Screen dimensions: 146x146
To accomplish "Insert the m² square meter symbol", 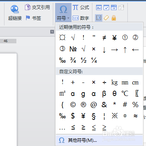I will point(62,93).
